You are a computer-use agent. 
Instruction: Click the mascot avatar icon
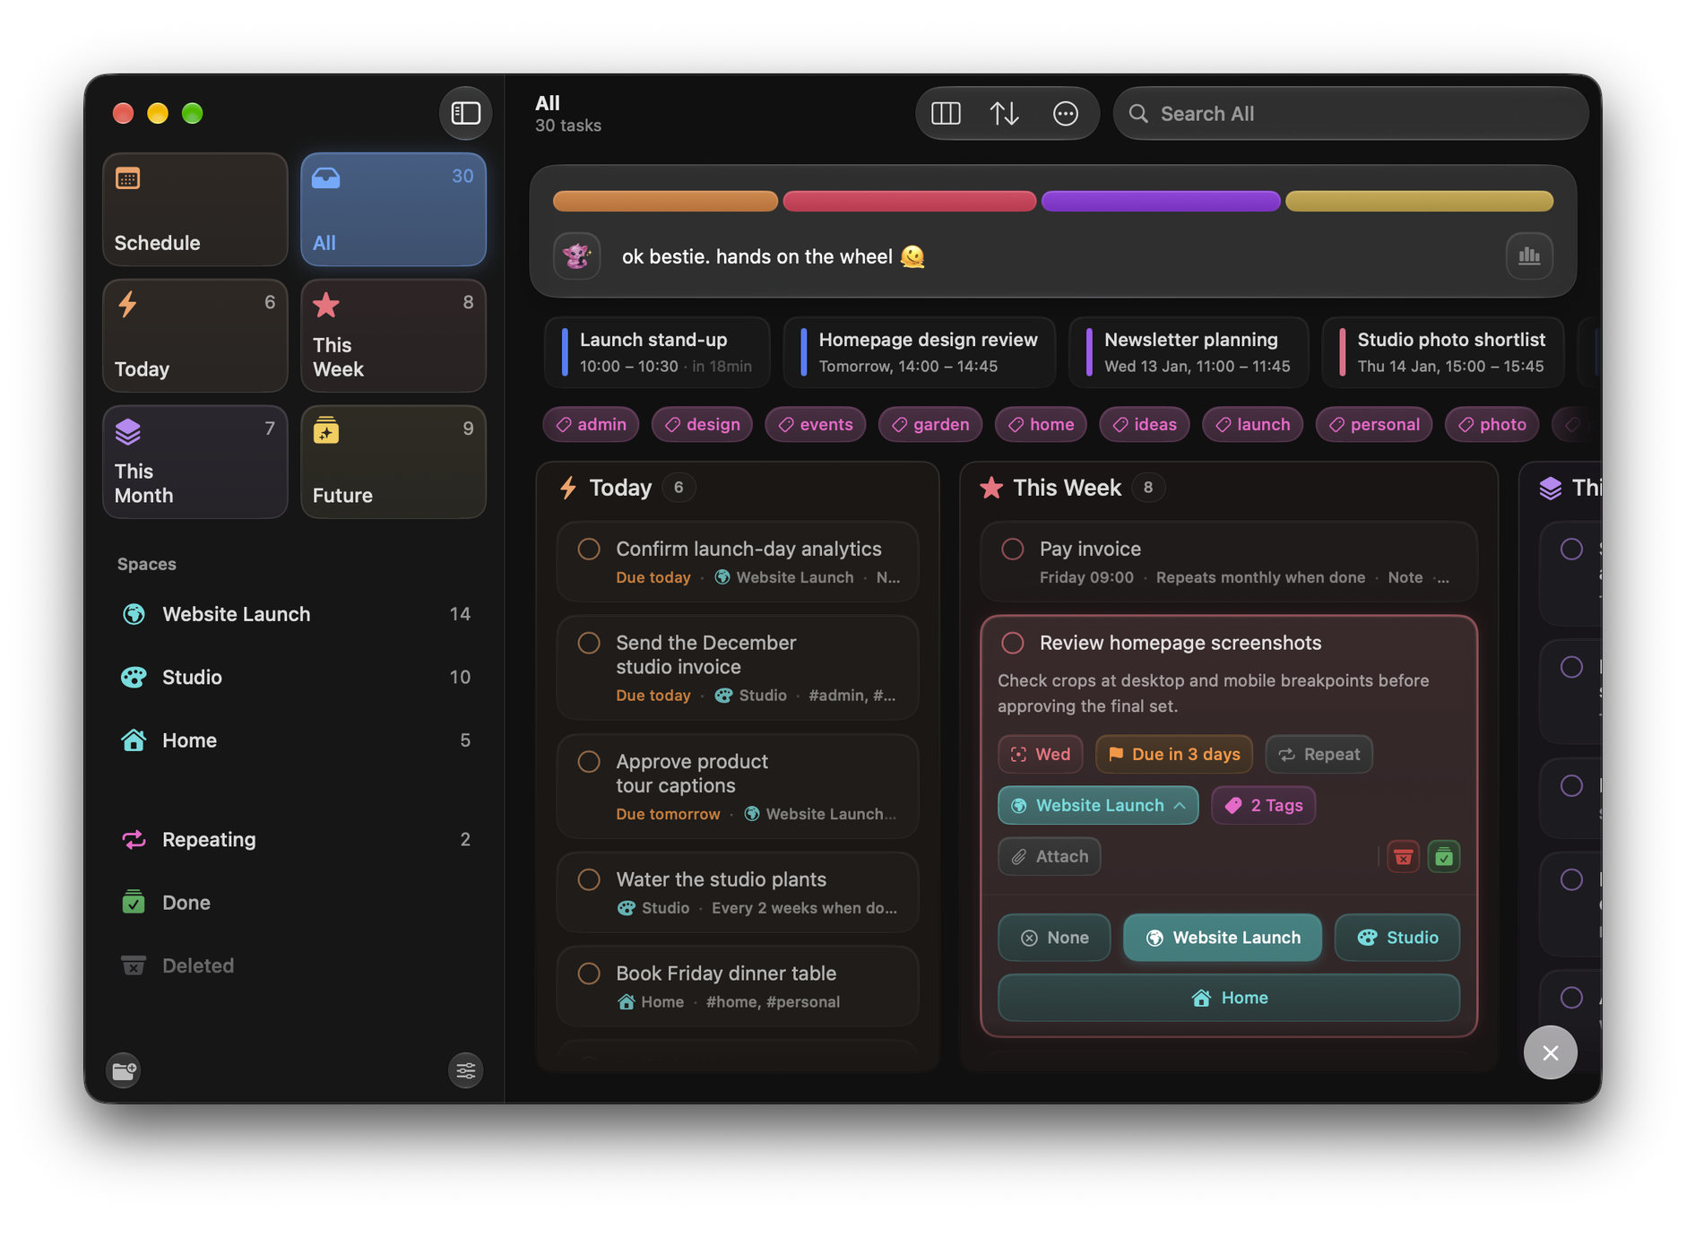pos(577,256)
